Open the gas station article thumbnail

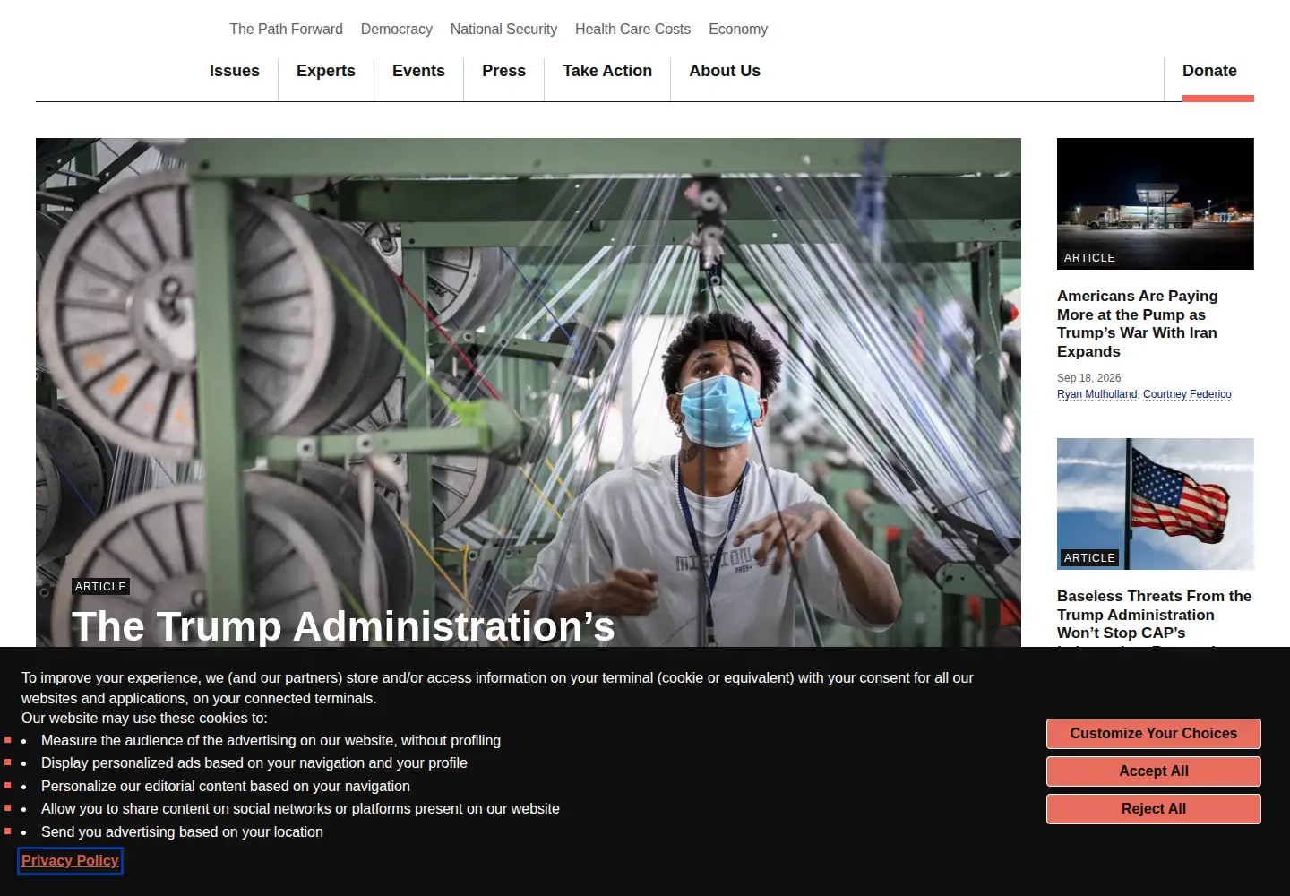click(x=1156, y=203)
